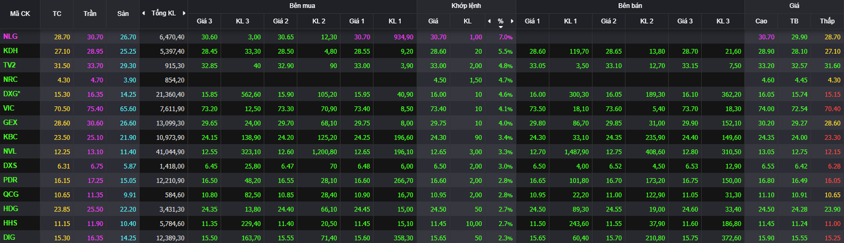Click the Khớp lệnh header group
This screenshot has width=844, height=243.
pyautogui.click(x=466, y=5)
